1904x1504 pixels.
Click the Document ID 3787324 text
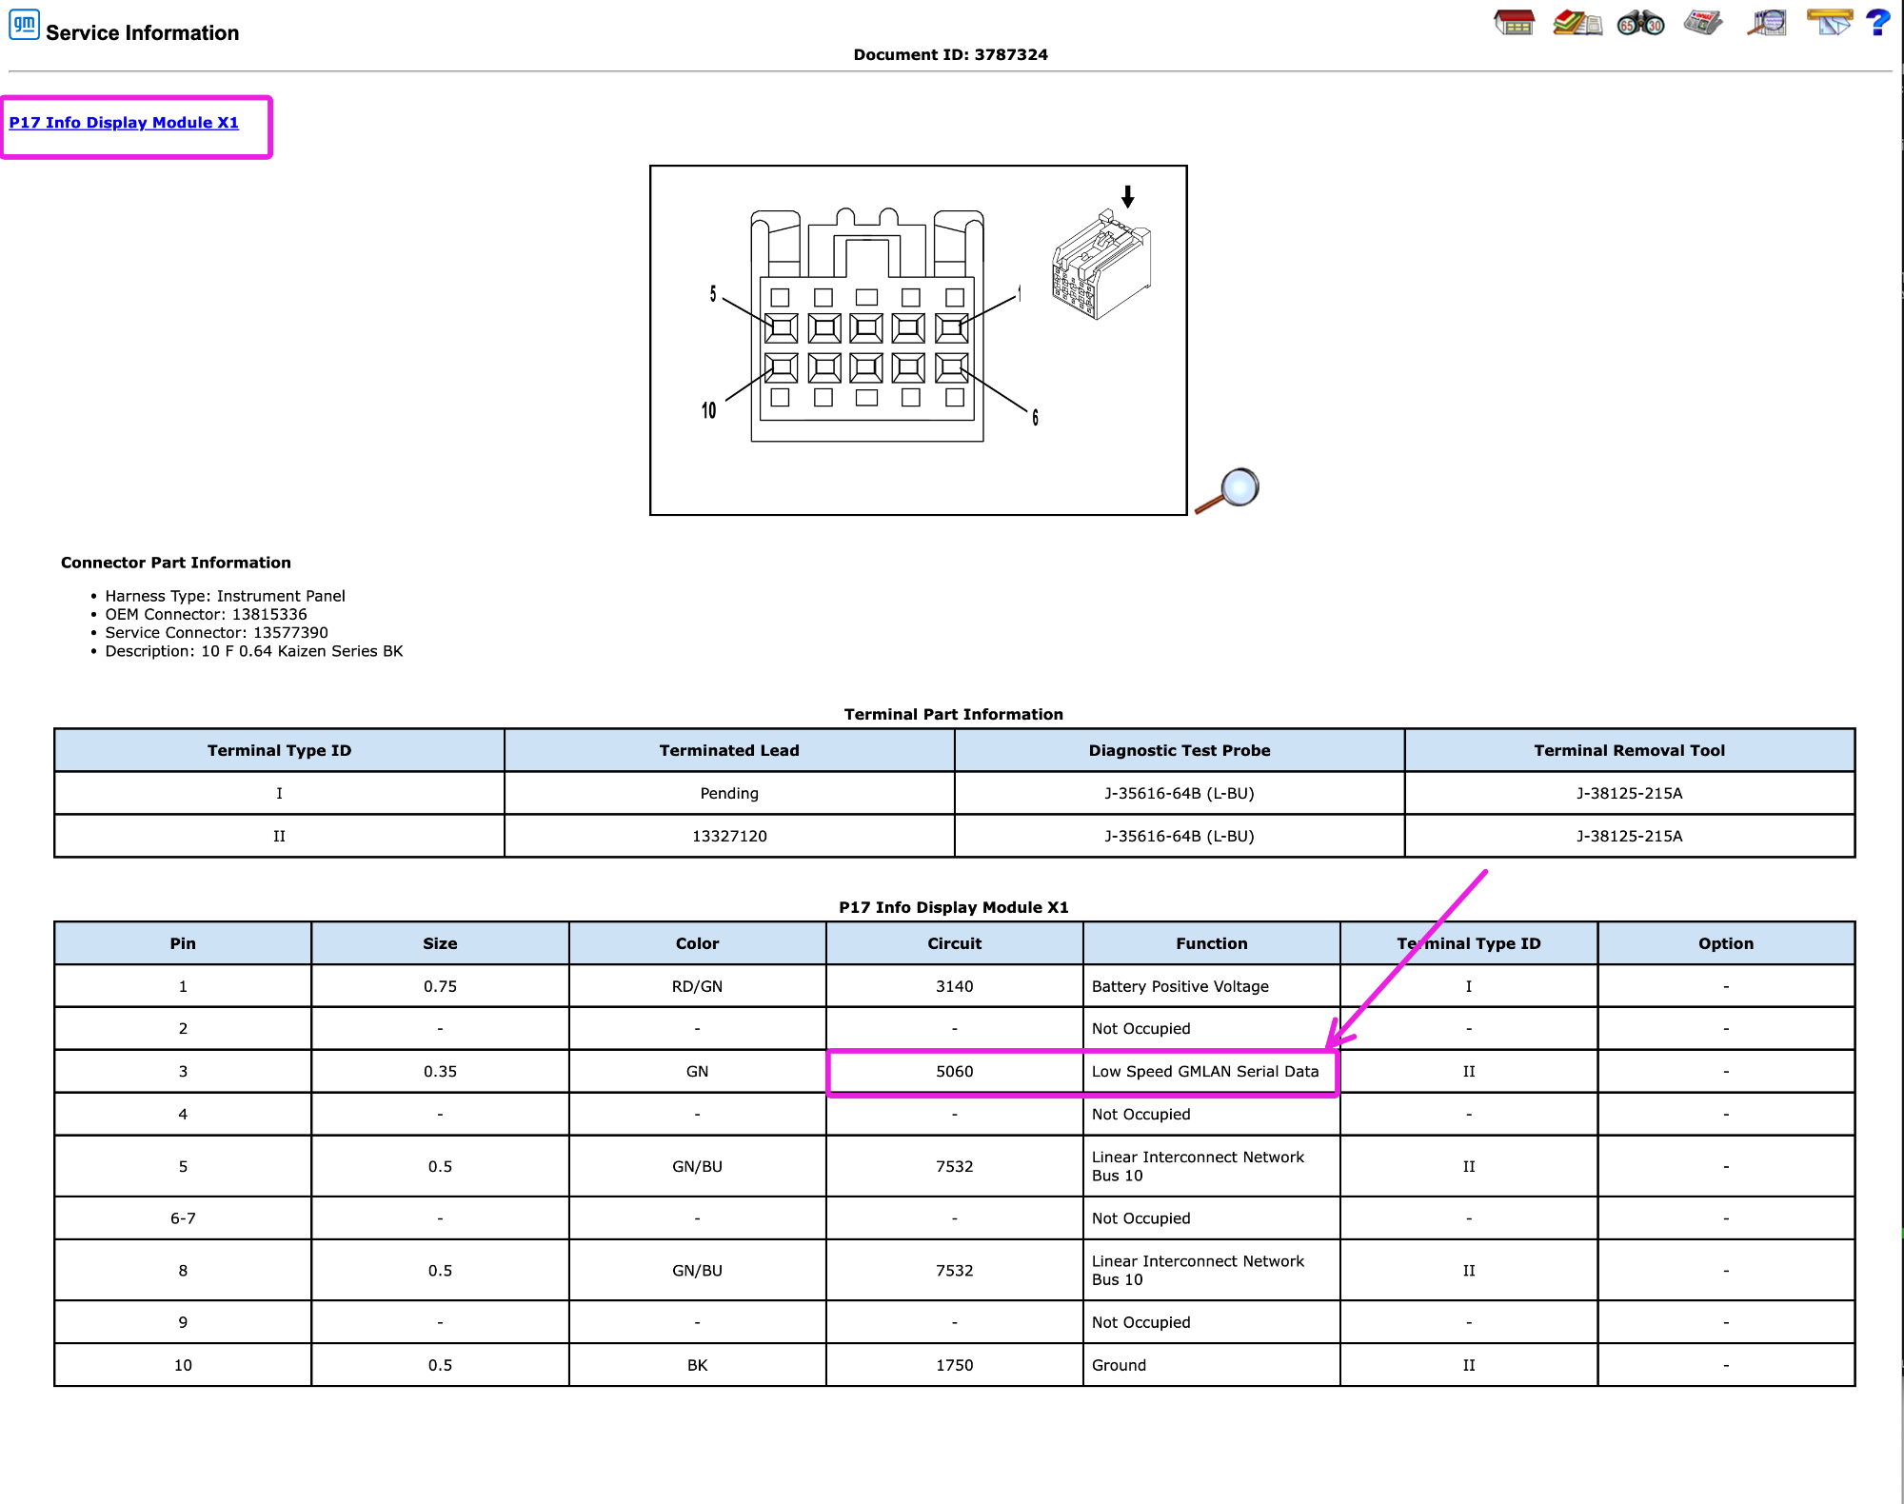coord(950,54)
